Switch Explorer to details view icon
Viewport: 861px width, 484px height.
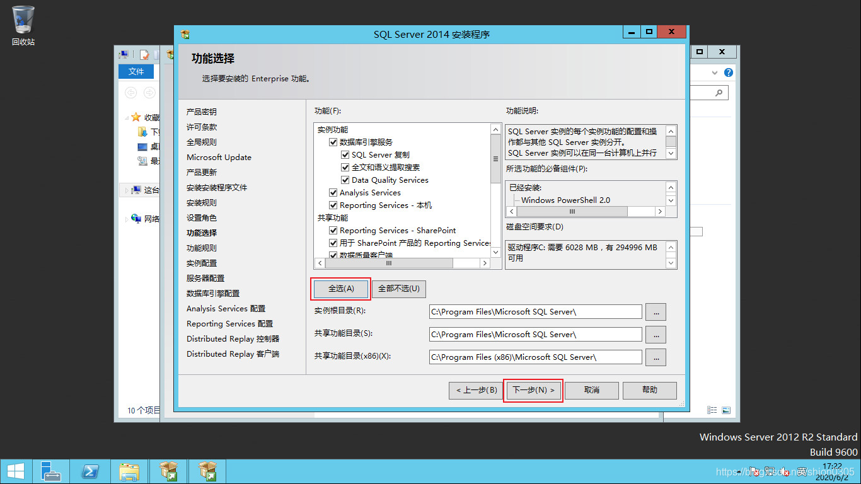coord(712,410)
